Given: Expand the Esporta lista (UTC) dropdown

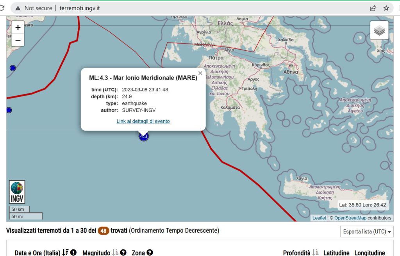Looking at the screenshot, I should coord(367,232).
